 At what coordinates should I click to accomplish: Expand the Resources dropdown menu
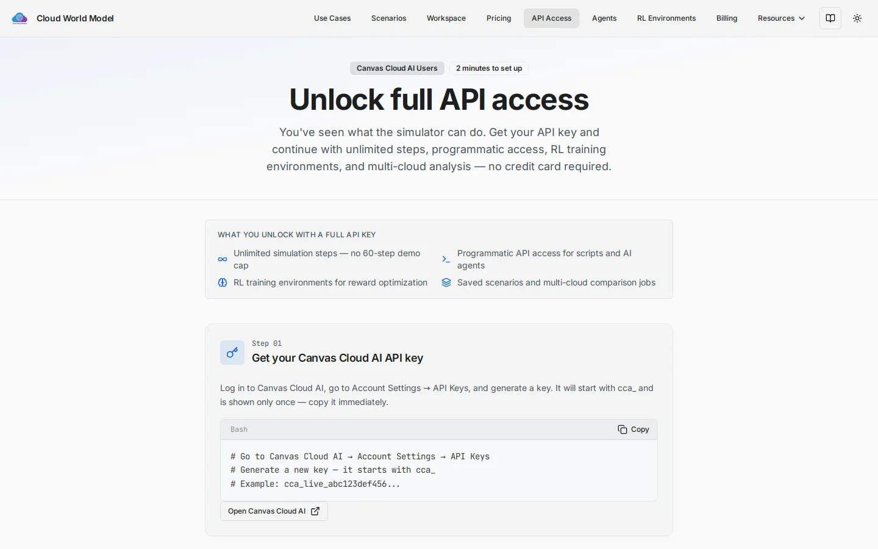pyautogui.click(x=781, y=18)
